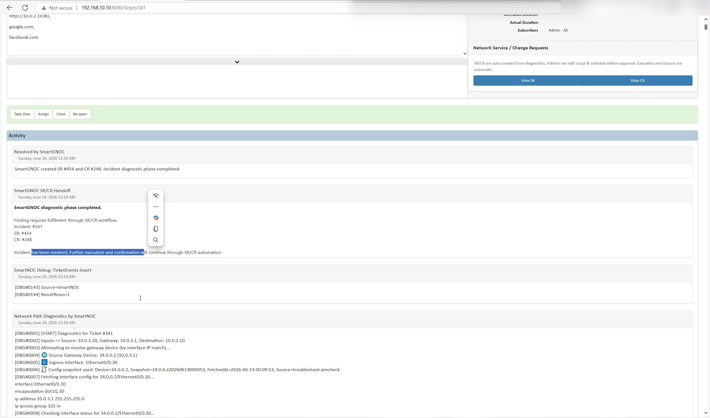
Task: Copy the selected text with the copy icon
Action: [156, 229]
